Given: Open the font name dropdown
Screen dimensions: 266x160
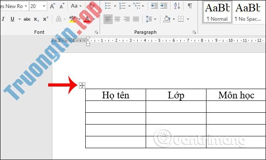Looking at the screenshot, I should tap(26, 6).
